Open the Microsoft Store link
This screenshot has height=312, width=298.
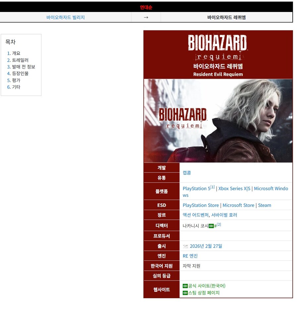point(238,205)
